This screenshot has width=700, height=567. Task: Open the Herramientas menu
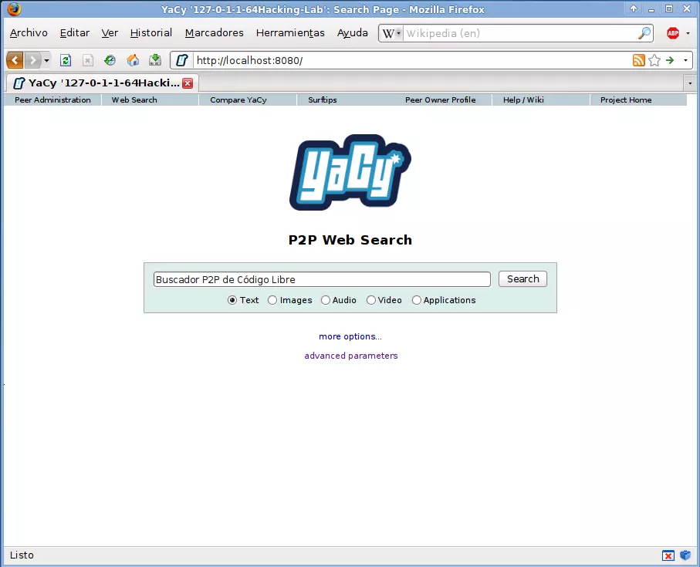290,33
